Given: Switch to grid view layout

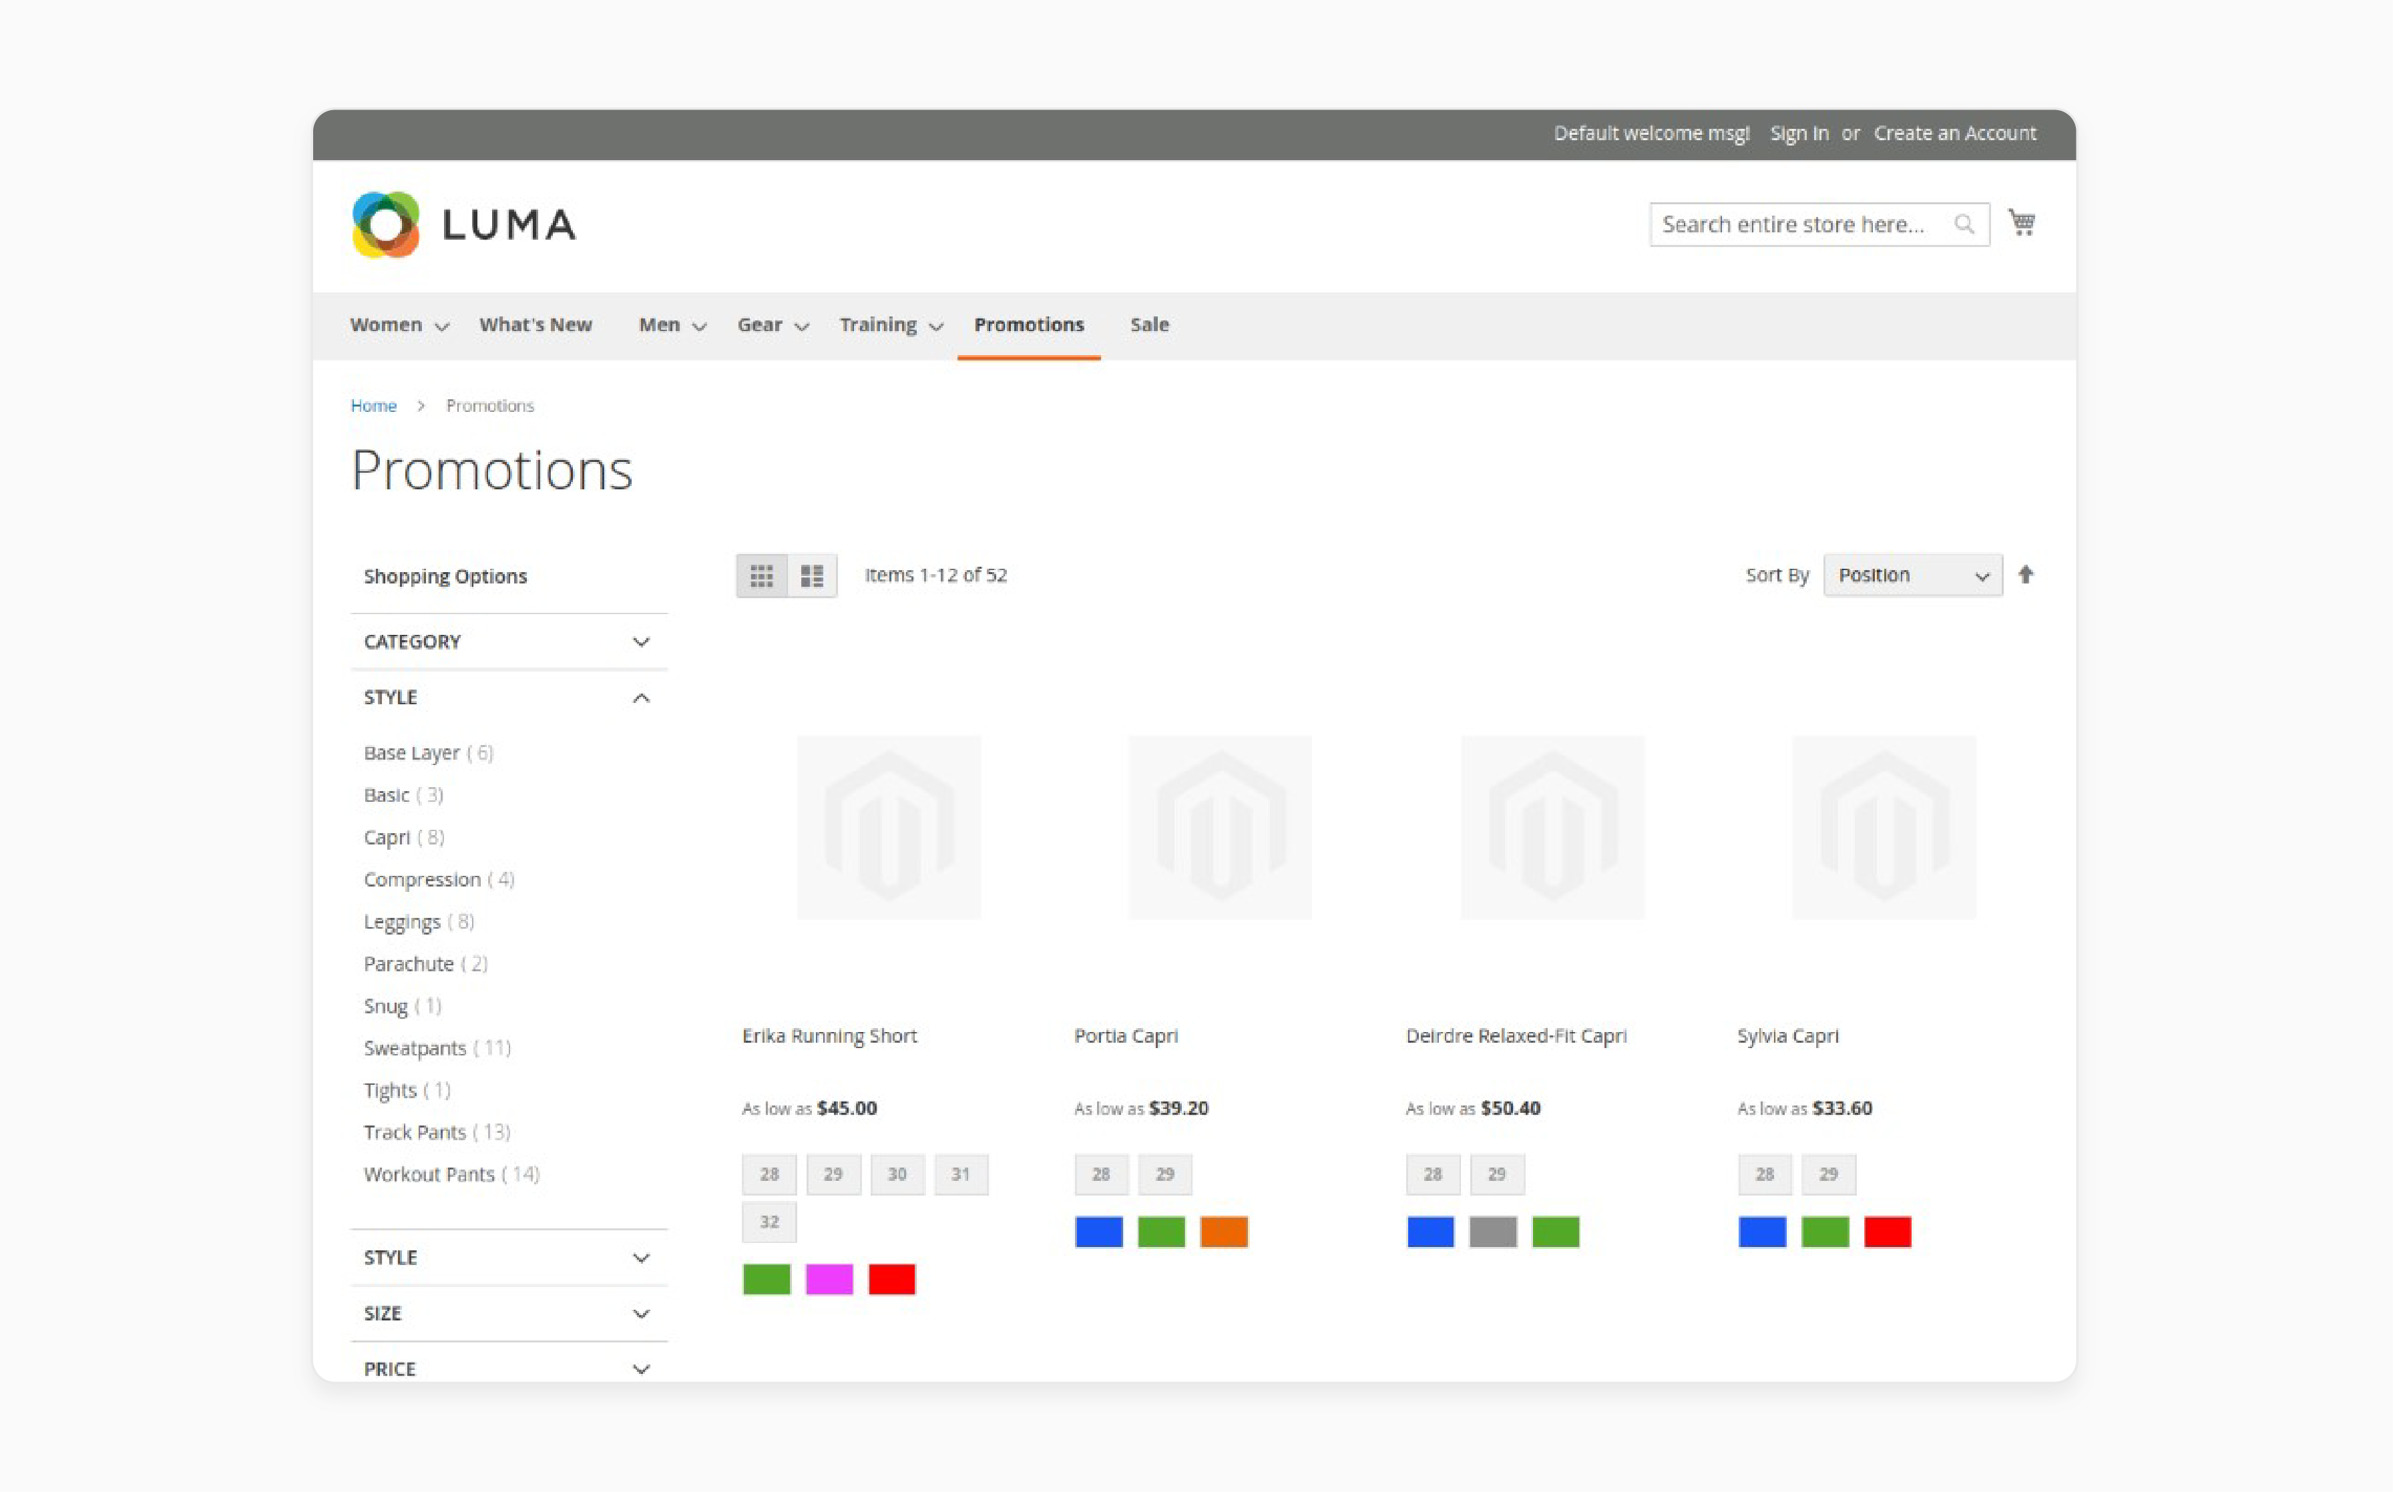Looking at the screenshot, I should pyautogui.click(x=763, y=574).
